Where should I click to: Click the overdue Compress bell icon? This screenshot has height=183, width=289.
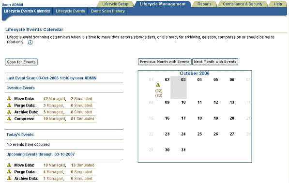pyautogui.click(x=9, y=118)
